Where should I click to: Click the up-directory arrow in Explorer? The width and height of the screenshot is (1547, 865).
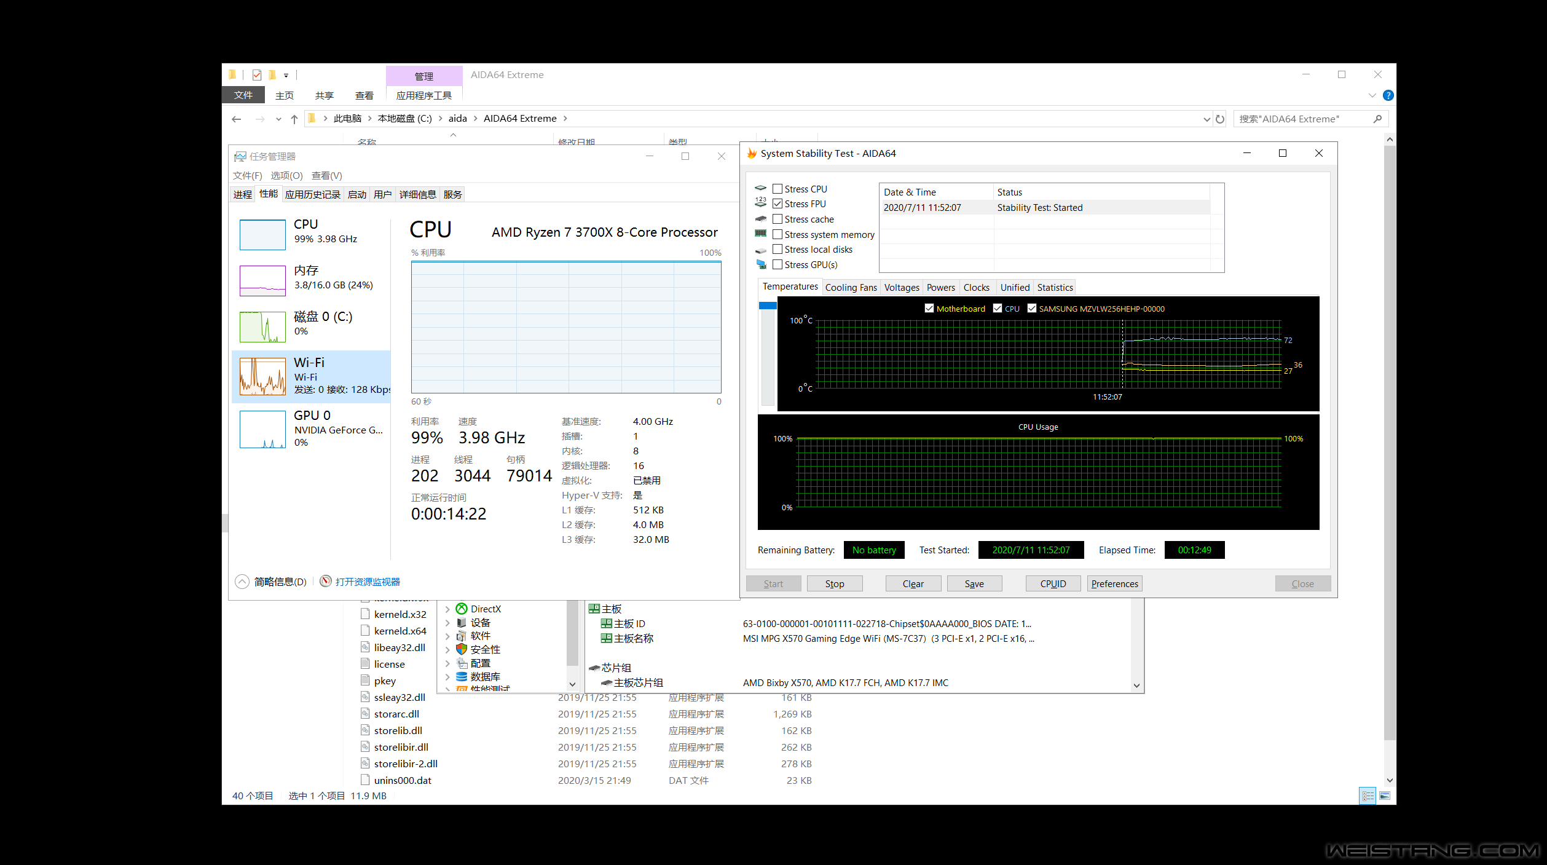pos(294,119)
